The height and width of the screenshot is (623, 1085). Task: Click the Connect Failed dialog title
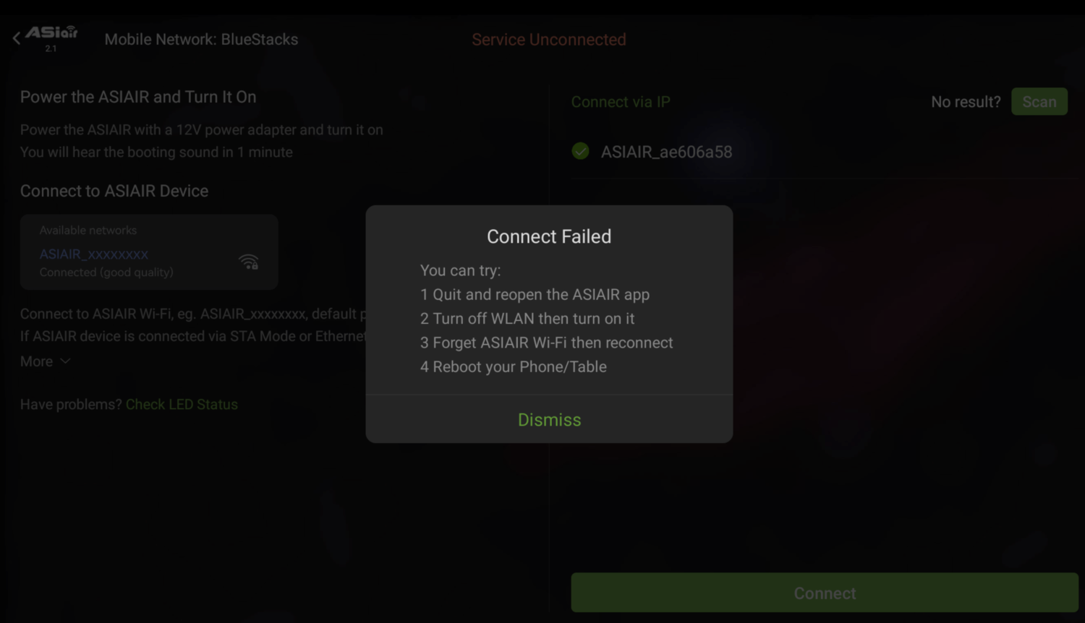549,236
